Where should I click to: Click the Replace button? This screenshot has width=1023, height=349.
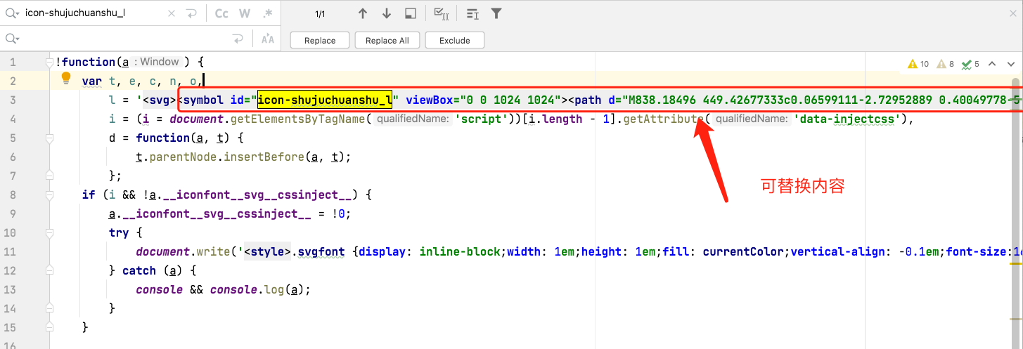point(320,40)
